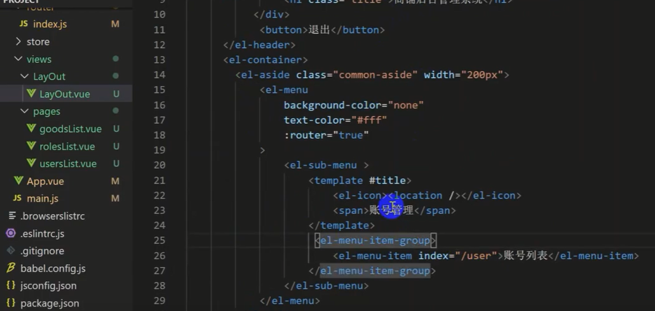
Task: Click the Vue icon beside usersList.vue
Action: [x=31, y=163]
